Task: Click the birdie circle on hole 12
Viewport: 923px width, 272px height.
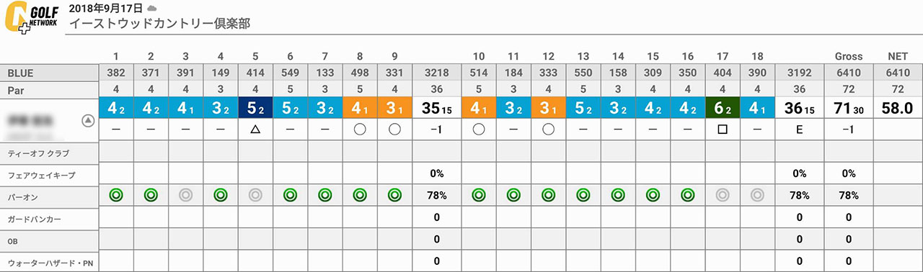Action: [548, 132]
